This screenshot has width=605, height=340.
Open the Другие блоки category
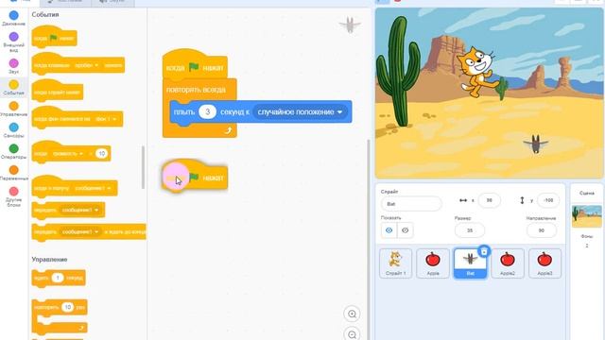pyautogui.click(x=13, y=196)
